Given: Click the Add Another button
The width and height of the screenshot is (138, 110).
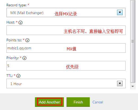Looking at the screenshot, I should 49,102.
